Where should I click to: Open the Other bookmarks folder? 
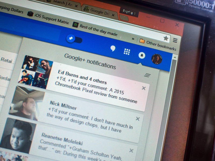[x=157, y=44]
